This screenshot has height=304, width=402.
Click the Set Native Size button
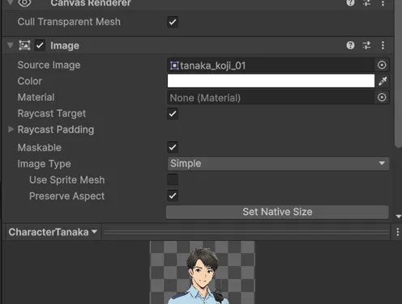pyautogui.click(x=277, y=212)
